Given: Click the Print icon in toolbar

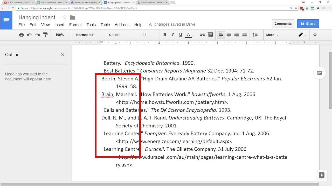Looking at the screenshot, I should pos(22,35).
